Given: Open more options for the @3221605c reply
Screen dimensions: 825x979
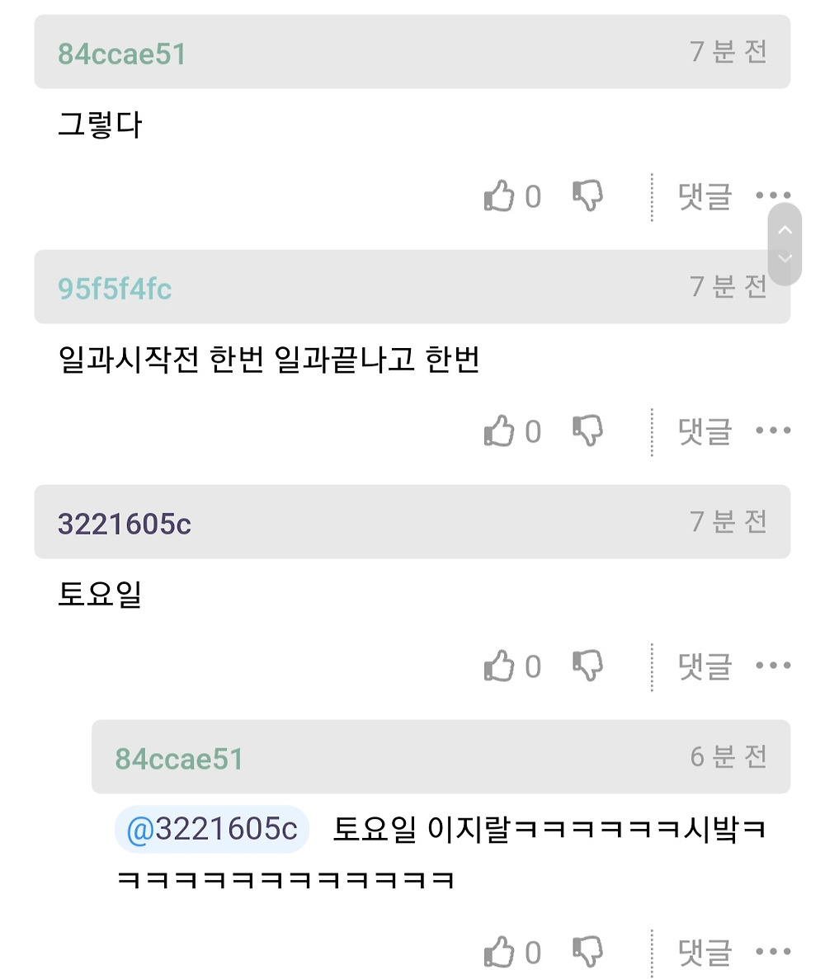Looking at the screenshot, I should [x=773, y=952].
